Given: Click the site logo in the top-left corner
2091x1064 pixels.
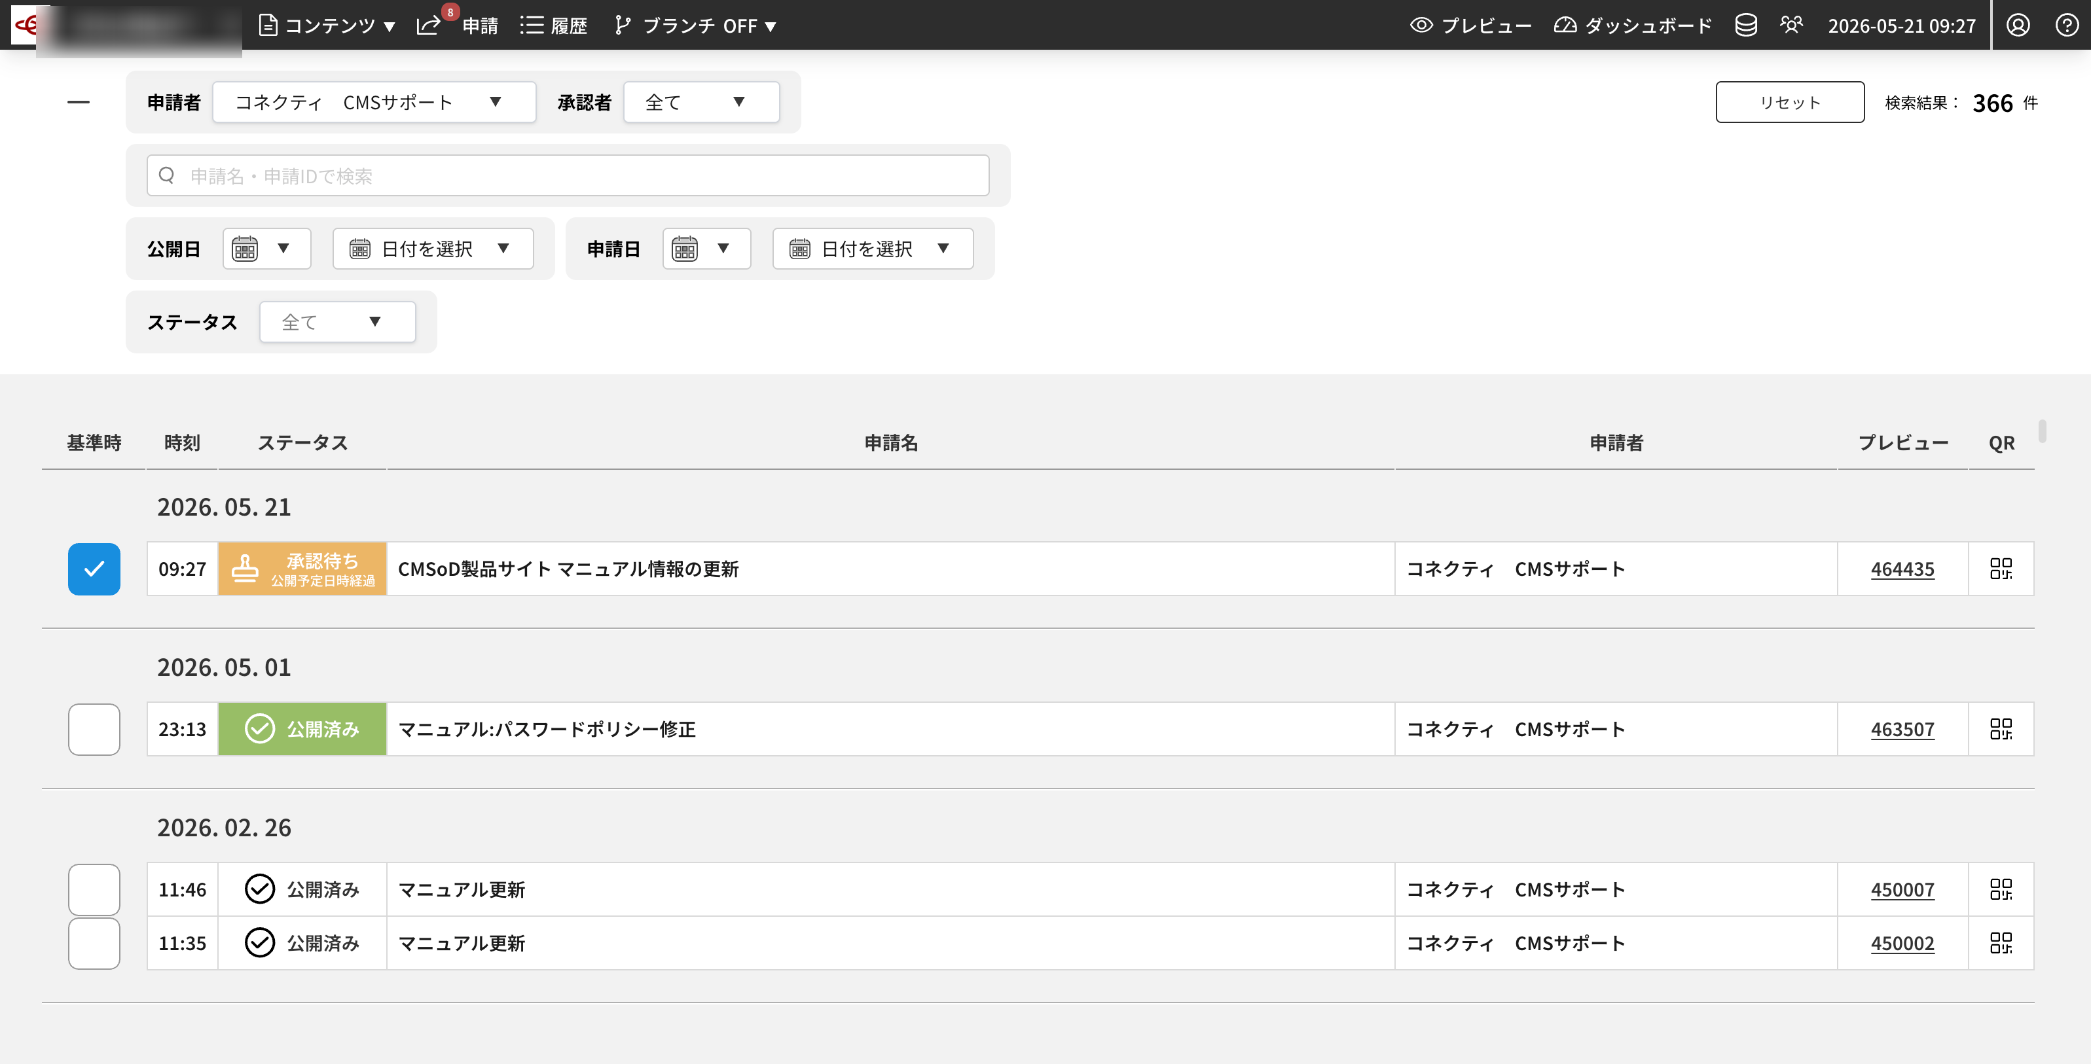Looking at the screenshot, I should [26, 25].
